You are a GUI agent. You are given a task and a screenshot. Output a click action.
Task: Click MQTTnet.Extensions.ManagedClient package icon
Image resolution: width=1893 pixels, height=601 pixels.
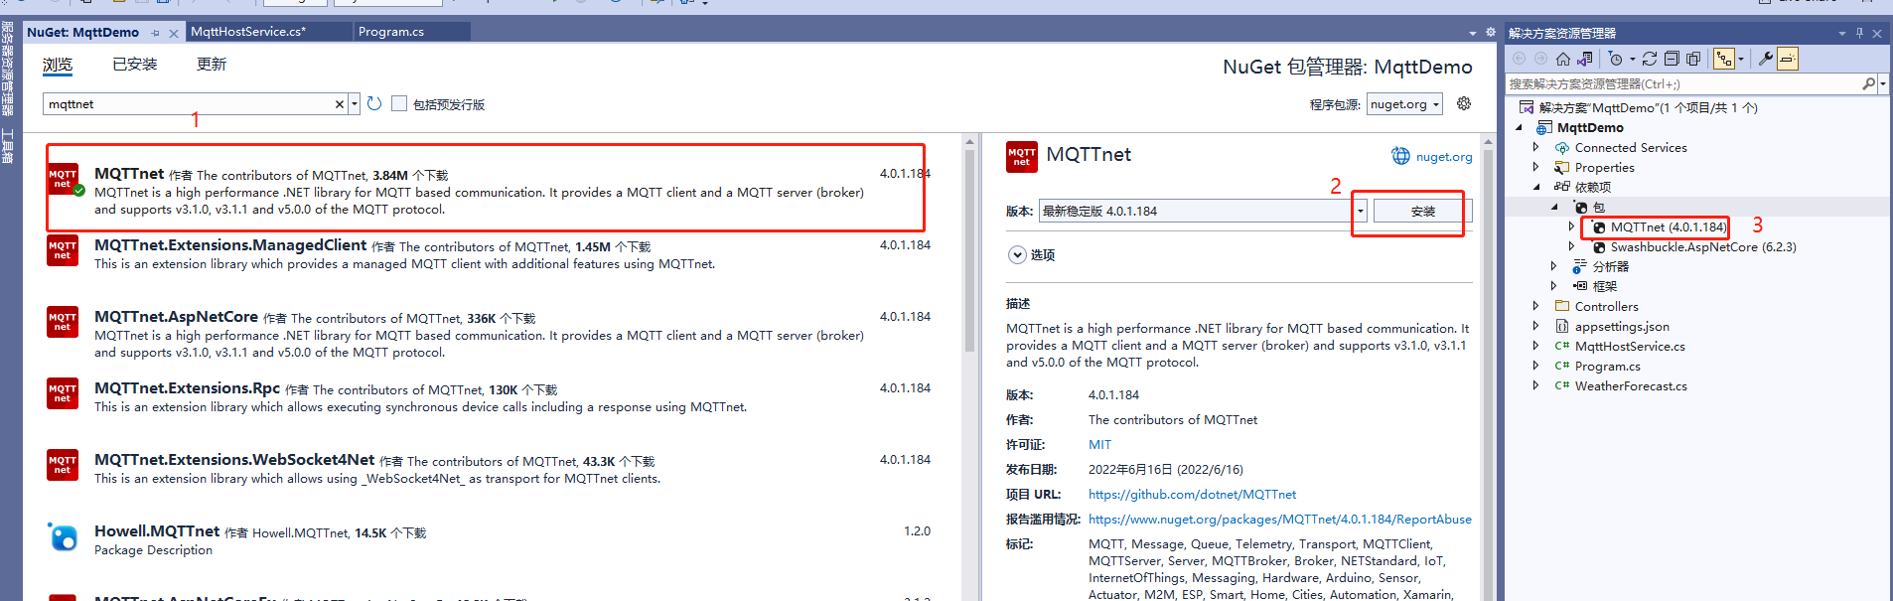(x=63, y=250)
